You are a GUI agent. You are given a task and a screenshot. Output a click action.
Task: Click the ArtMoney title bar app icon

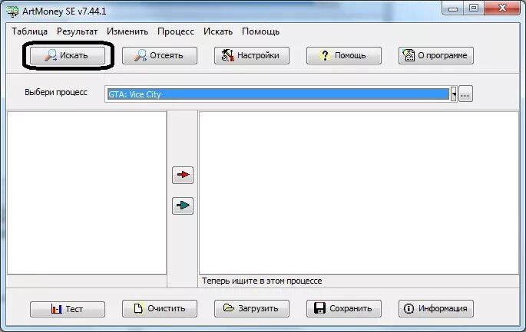click(12, 11)
